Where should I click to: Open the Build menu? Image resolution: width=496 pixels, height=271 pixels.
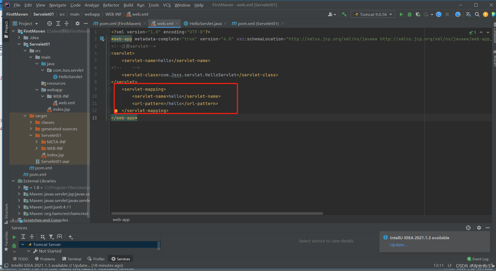128,5
